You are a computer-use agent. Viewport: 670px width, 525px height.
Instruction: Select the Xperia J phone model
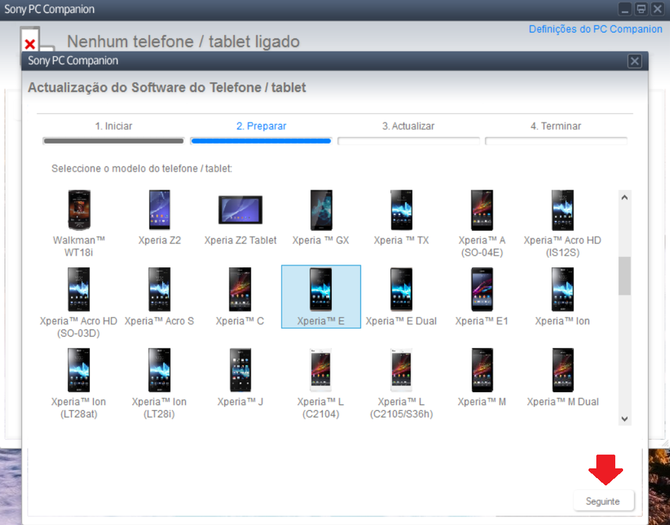coord(240,371)
